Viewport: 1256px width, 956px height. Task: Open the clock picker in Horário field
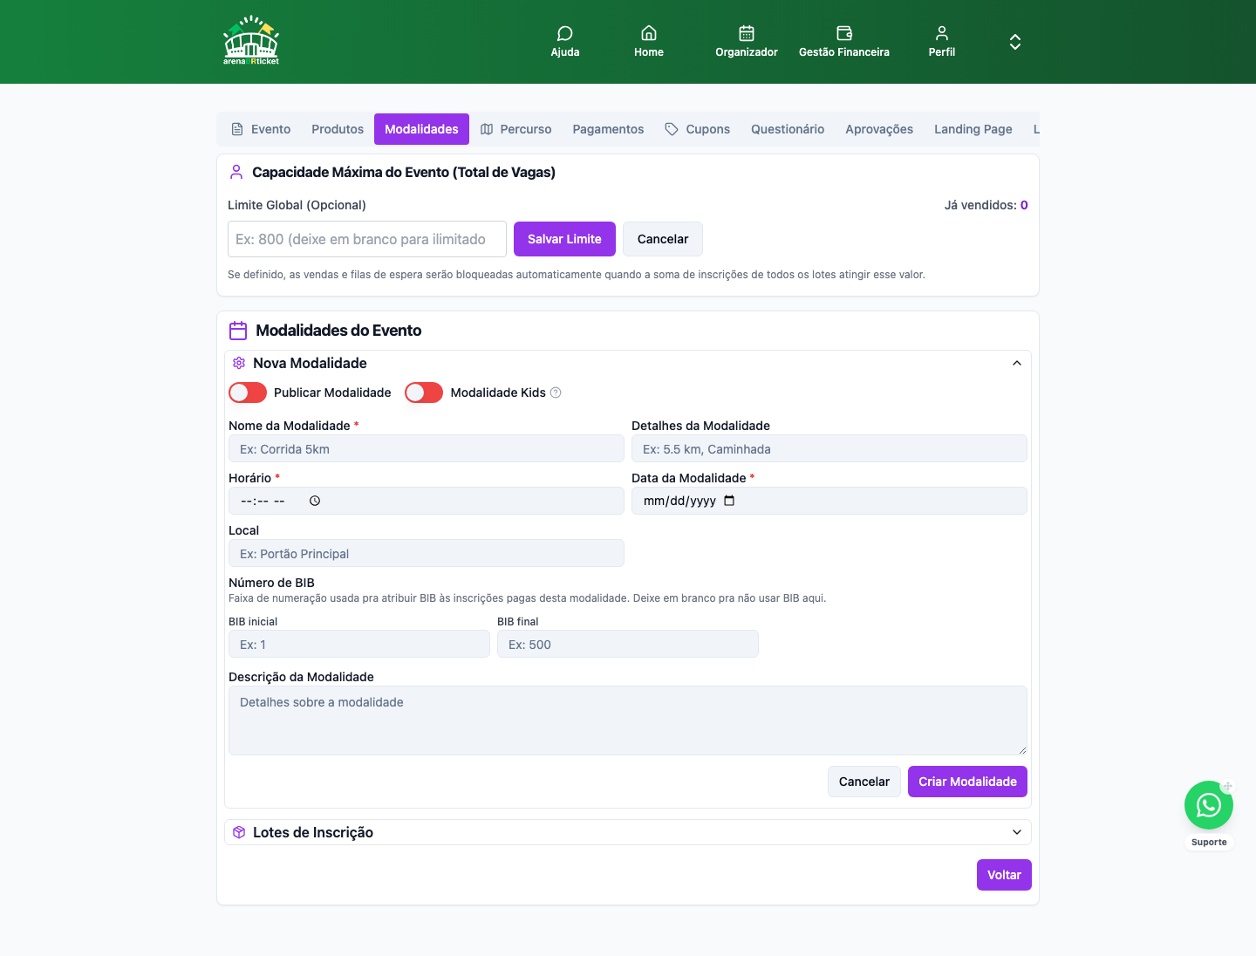[315, 501]
